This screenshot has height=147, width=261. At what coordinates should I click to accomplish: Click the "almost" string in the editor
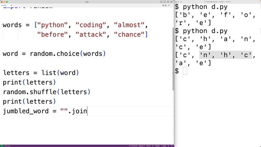(x=129, y=25)
